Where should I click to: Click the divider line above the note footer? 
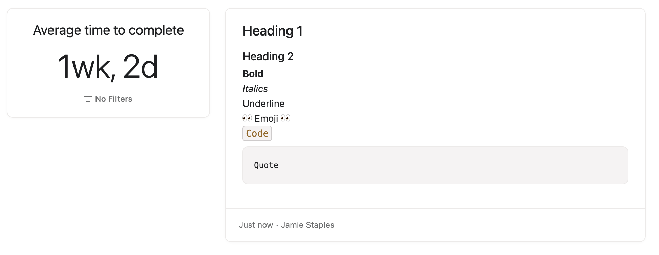[x=435, y=208]
